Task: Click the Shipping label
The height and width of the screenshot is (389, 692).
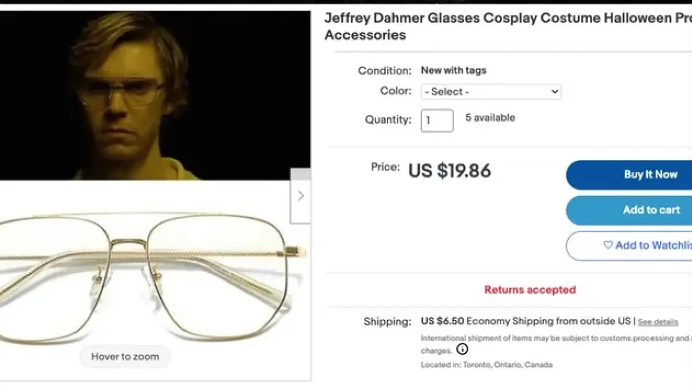Action: (x=387, y=322)
